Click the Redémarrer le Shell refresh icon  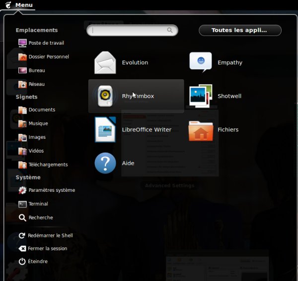pos(22,235)
